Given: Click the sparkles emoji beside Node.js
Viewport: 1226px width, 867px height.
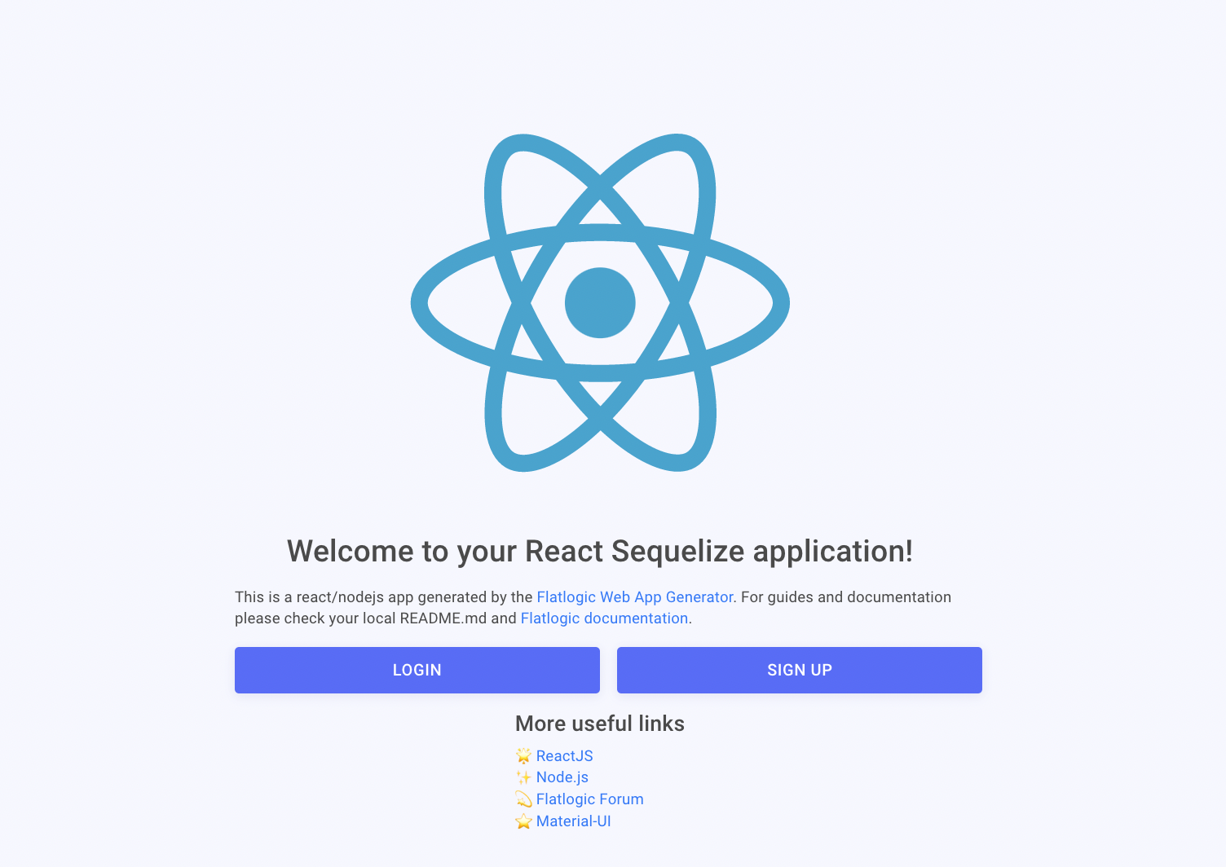Looking at the screenshot, I should click(x=523, y=777).
